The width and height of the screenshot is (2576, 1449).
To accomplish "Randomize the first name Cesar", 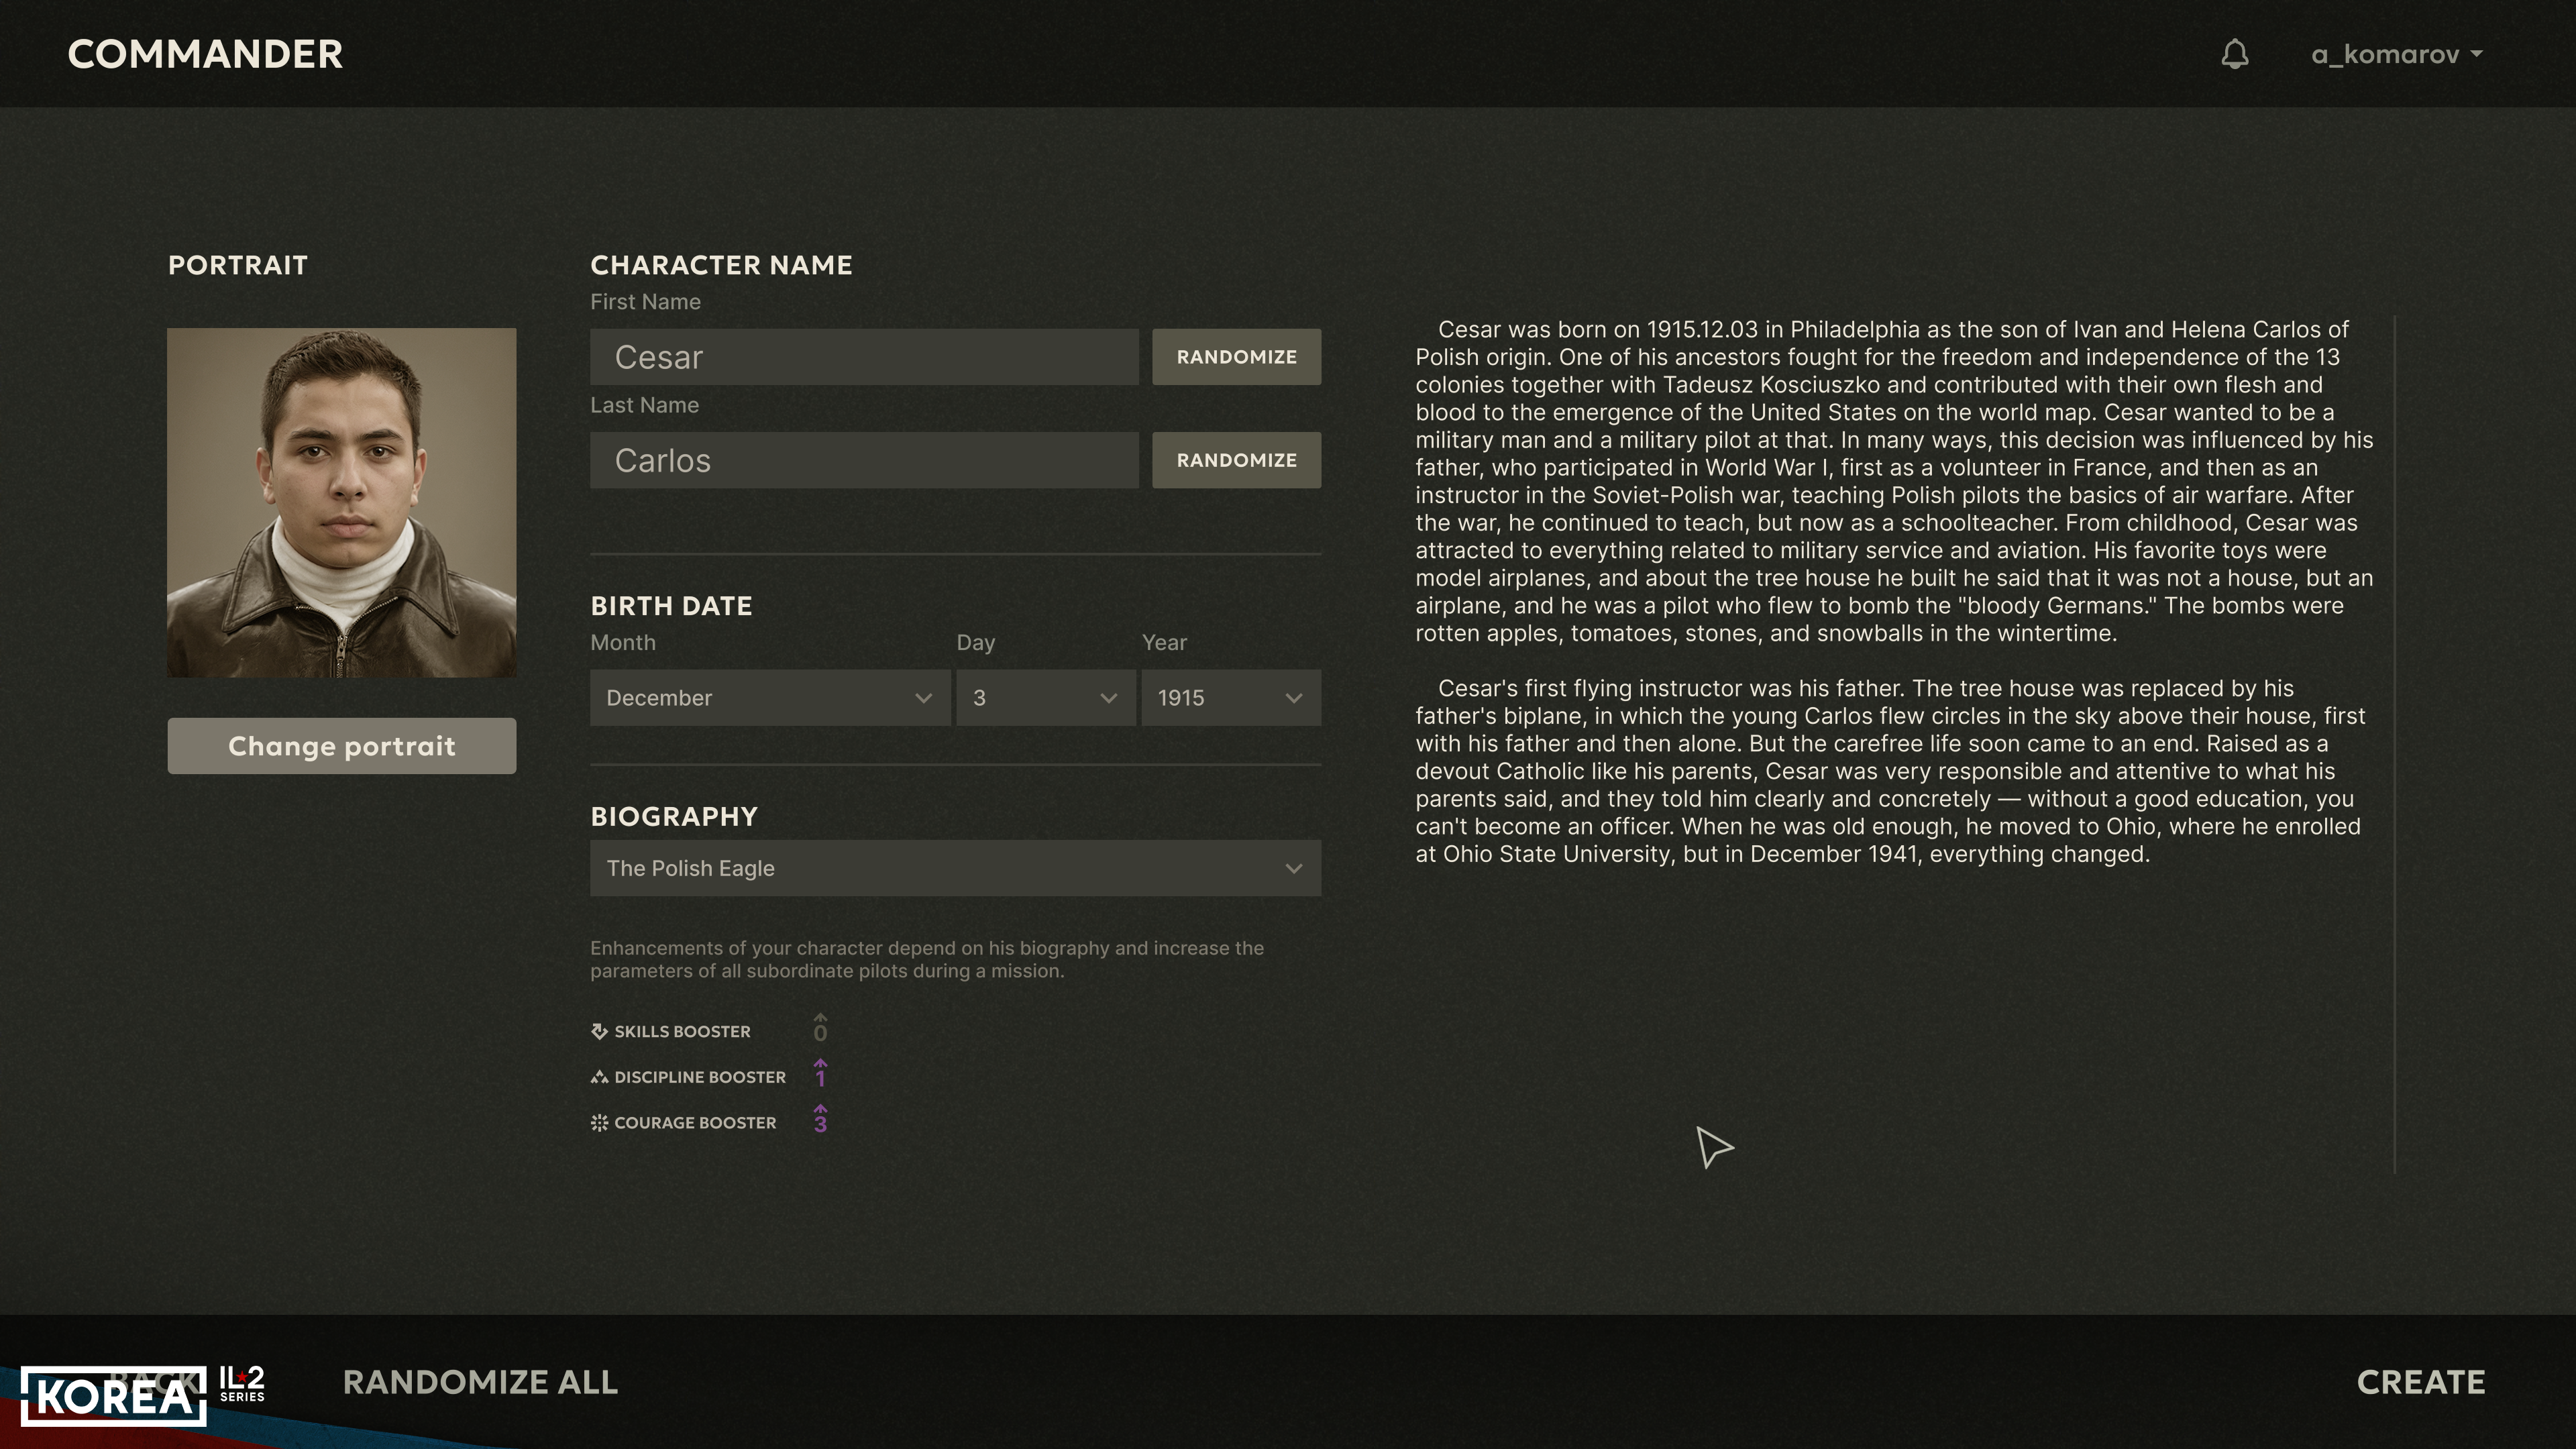I will pos(1236,357).
